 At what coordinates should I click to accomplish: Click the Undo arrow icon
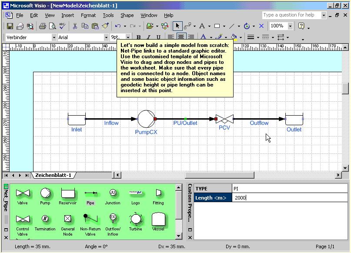point(118,26)
